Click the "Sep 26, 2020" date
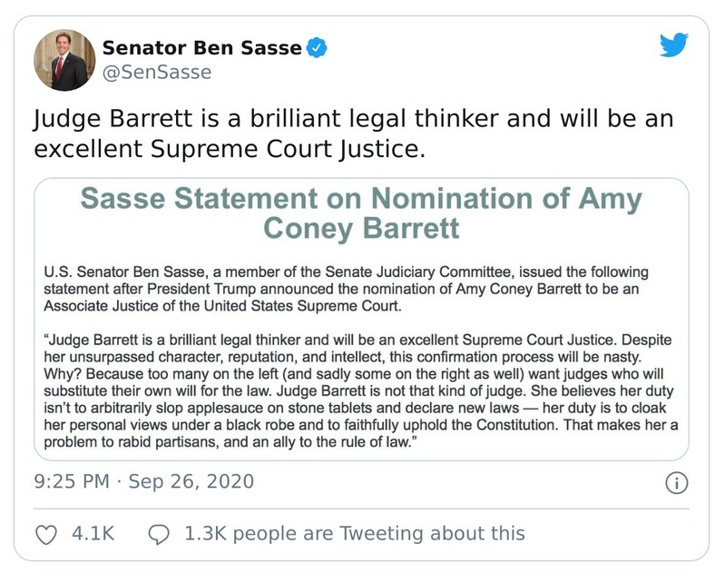Image resolution: width=725 pixels, height=583 pixels. click(191, 481)
